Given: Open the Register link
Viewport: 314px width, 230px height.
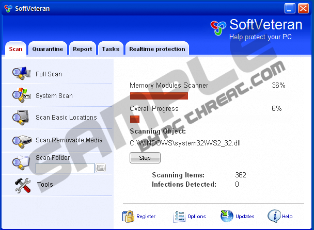Looking at the screenshot, I should pos(146,217).
